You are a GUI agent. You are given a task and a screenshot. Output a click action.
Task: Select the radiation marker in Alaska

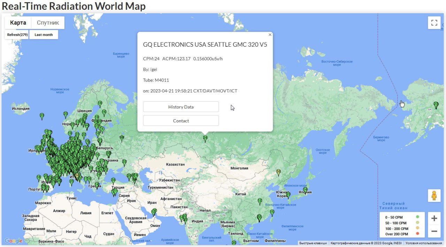436,105
